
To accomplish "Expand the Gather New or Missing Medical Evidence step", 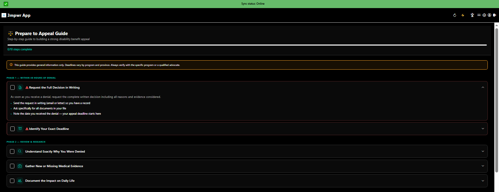I will 483,166.
